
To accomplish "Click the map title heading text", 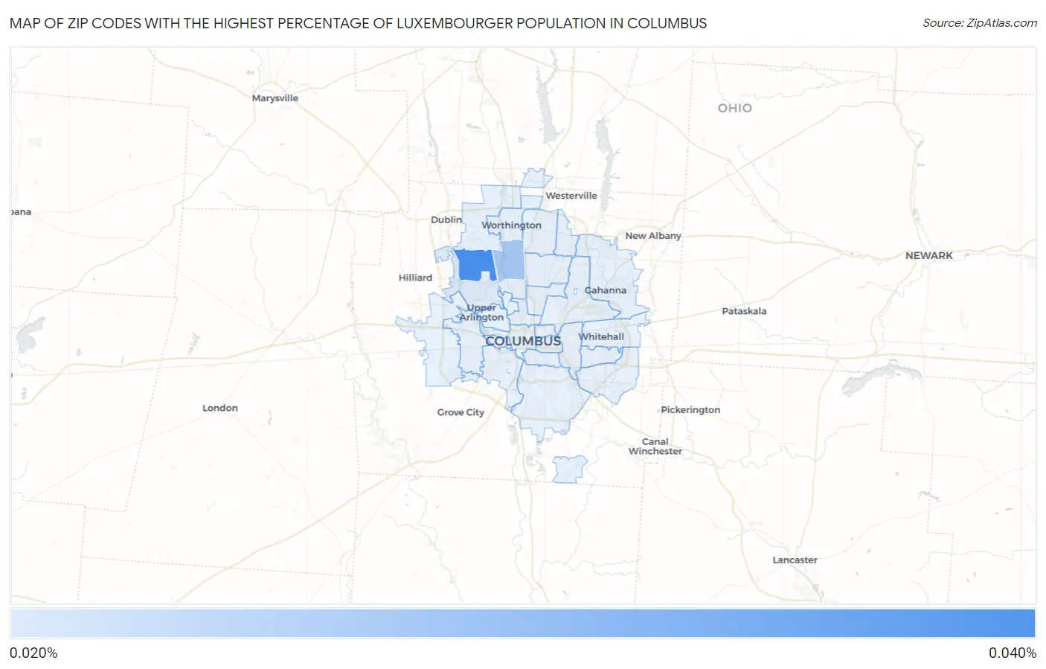I will [x=358, y=23].
